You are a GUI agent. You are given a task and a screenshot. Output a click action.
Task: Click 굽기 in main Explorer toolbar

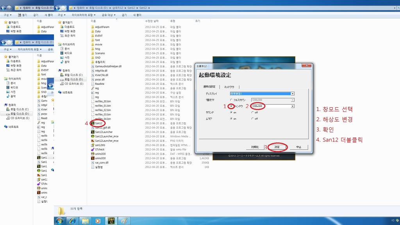click(x=124, y=15)
